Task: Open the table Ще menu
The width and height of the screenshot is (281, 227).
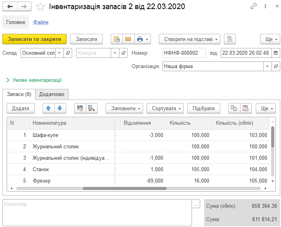Action: tap(266, 109)
